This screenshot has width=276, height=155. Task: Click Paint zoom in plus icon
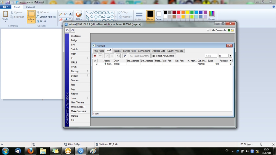273,145
